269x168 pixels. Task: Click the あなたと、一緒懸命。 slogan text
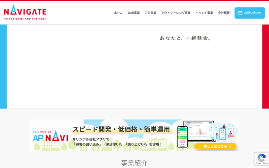[185, 38]
